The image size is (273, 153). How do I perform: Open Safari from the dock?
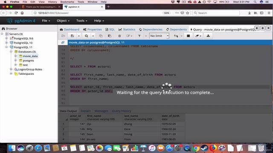point(38,148)
